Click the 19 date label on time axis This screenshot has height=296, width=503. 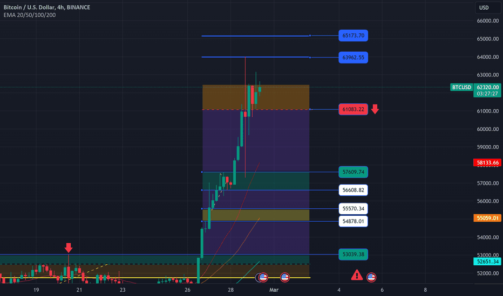tap(36, 290)
